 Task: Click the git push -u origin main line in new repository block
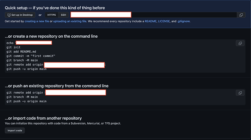(x=26, y=69)
